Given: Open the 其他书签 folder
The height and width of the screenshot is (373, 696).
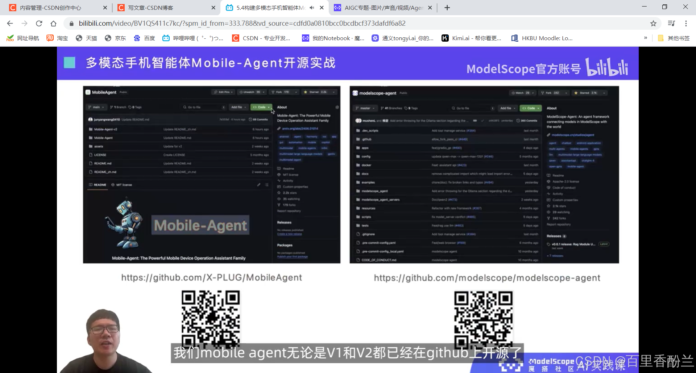Looking at the screenshot, I should click(x=674, y=38).
